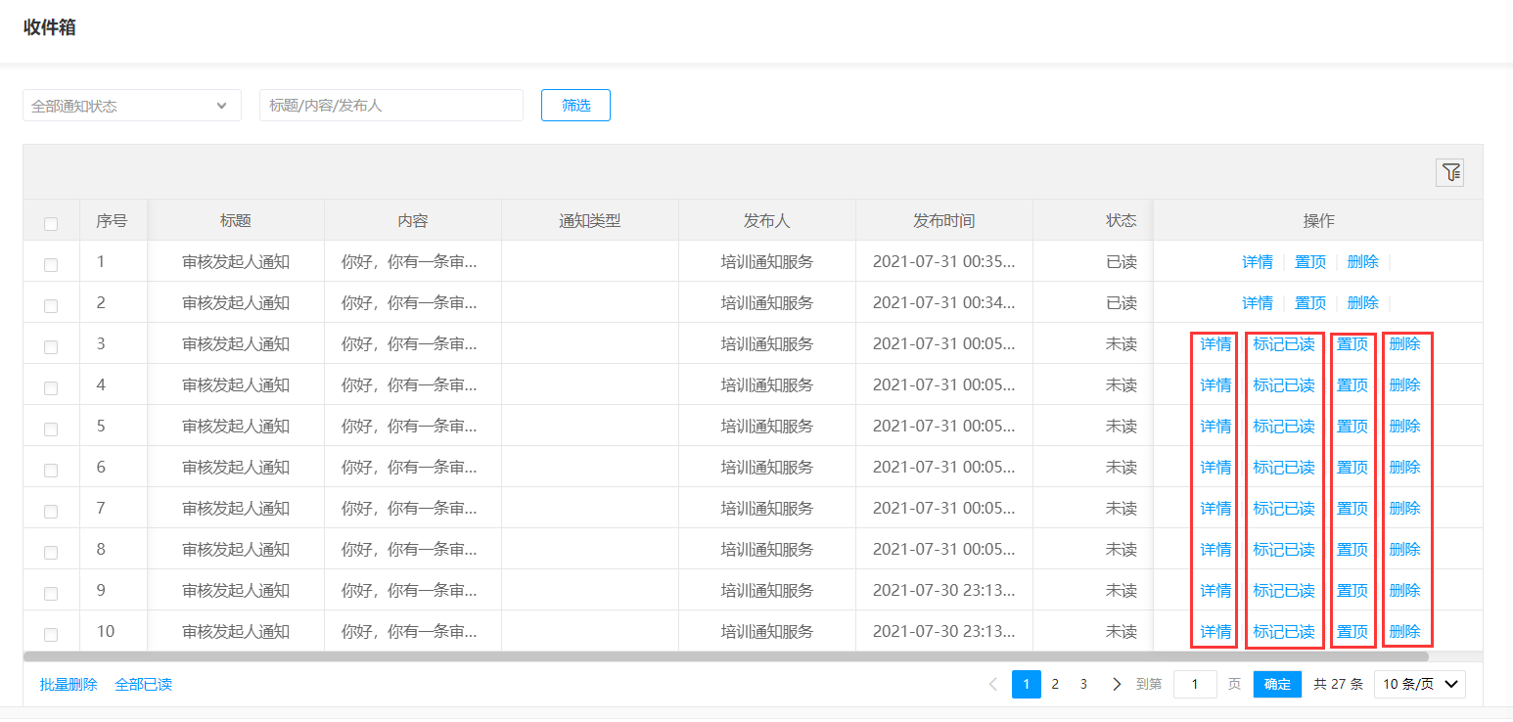Click 删除 for row 2
The height and width of the screenshot is (722, 1513).
click(1363, 302)
